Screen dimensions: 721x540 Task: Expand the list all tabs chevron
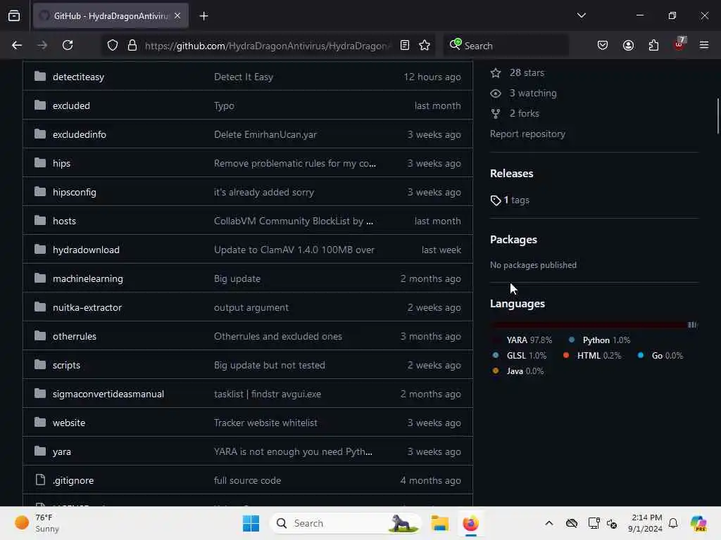(581, 15)
